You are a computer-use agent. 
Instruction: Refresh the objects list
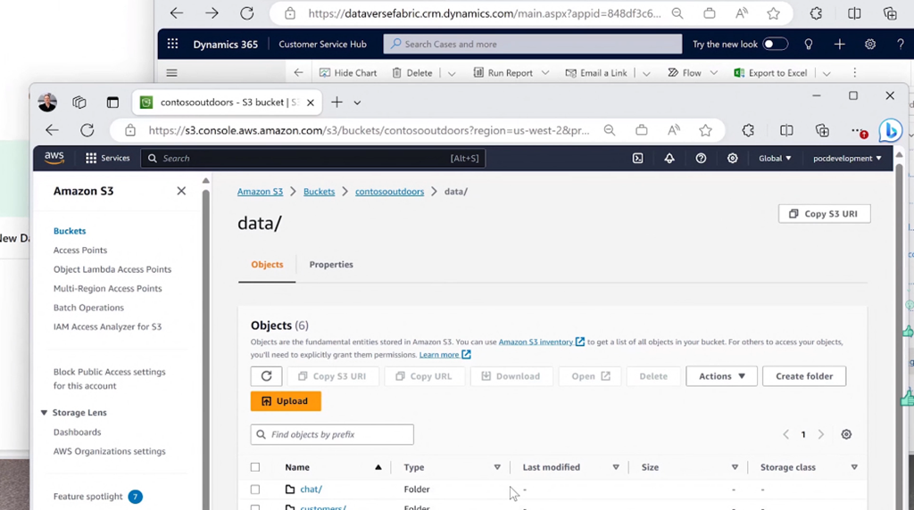(x=266, y=376)
